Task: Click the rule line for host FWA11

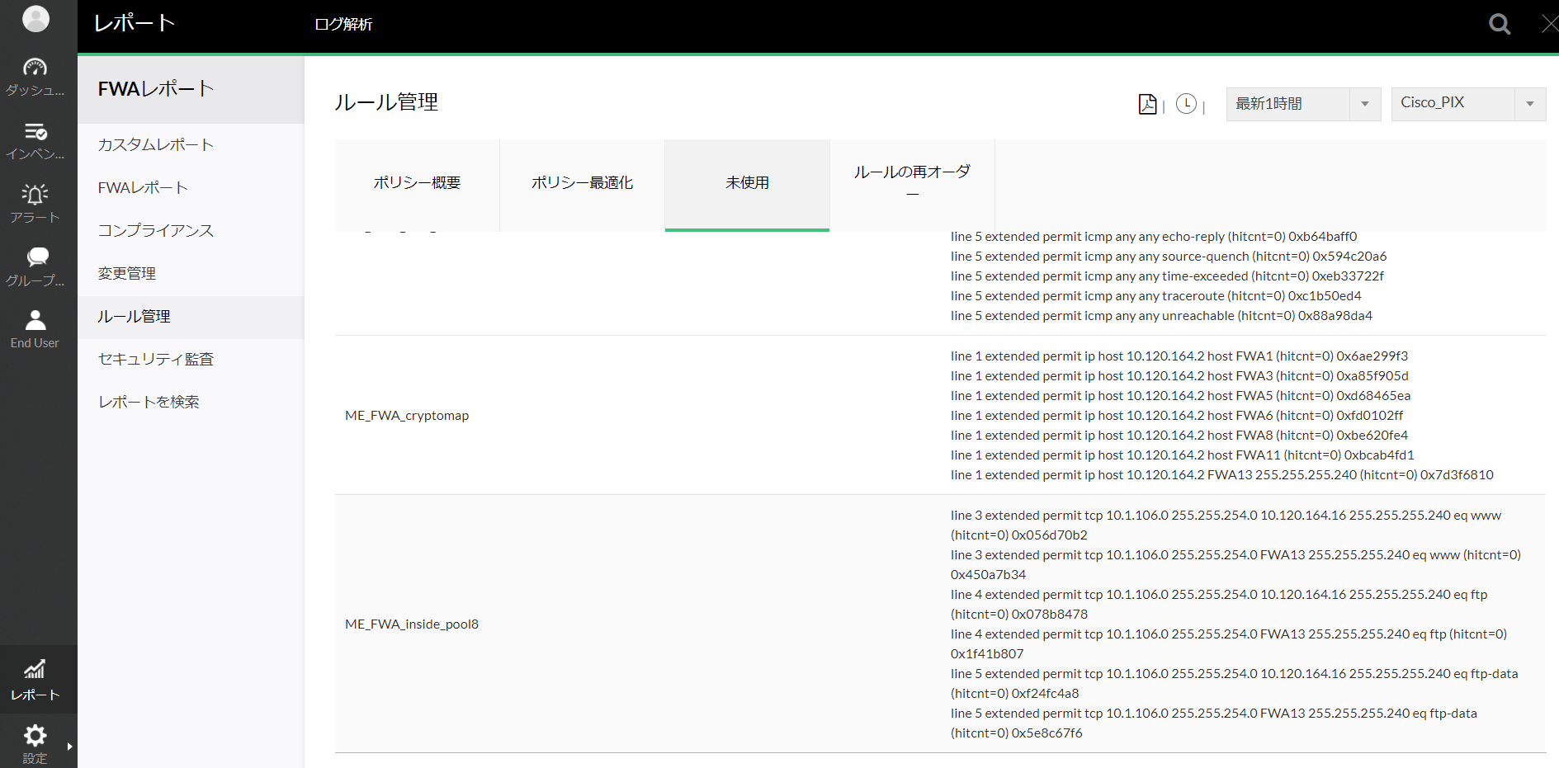Action: pos(1183,455)
